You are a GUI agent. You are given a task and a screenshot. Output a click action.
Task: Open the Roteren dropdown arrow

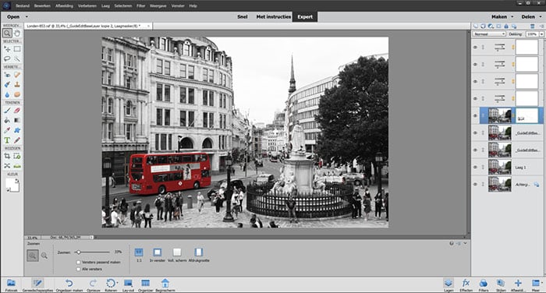click(x=117, y=283)
